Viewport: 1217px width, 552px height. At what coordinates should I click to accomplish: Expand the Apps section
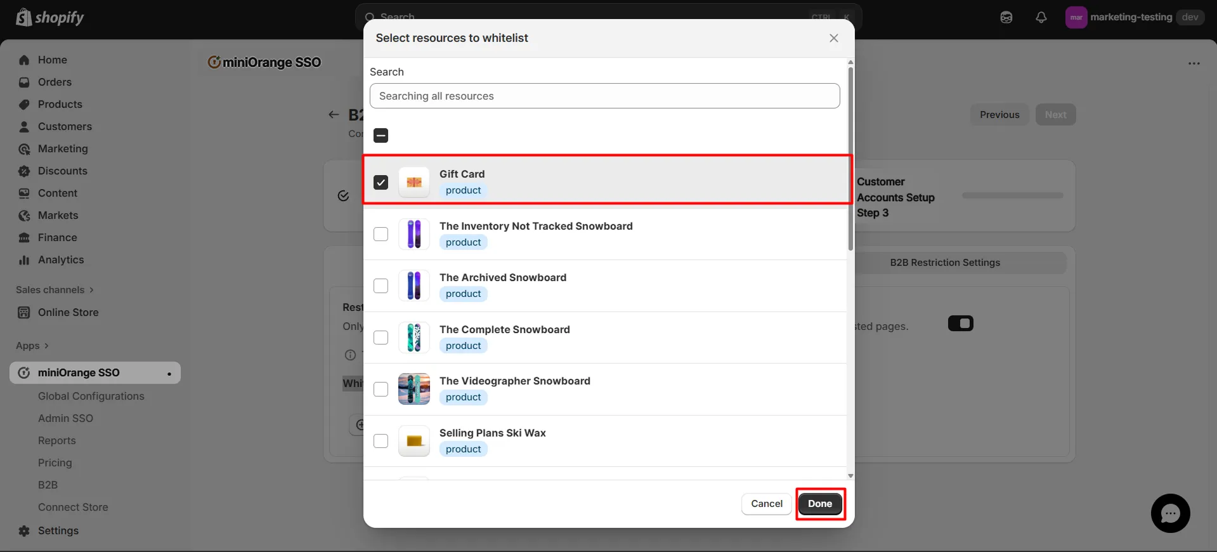32,346
